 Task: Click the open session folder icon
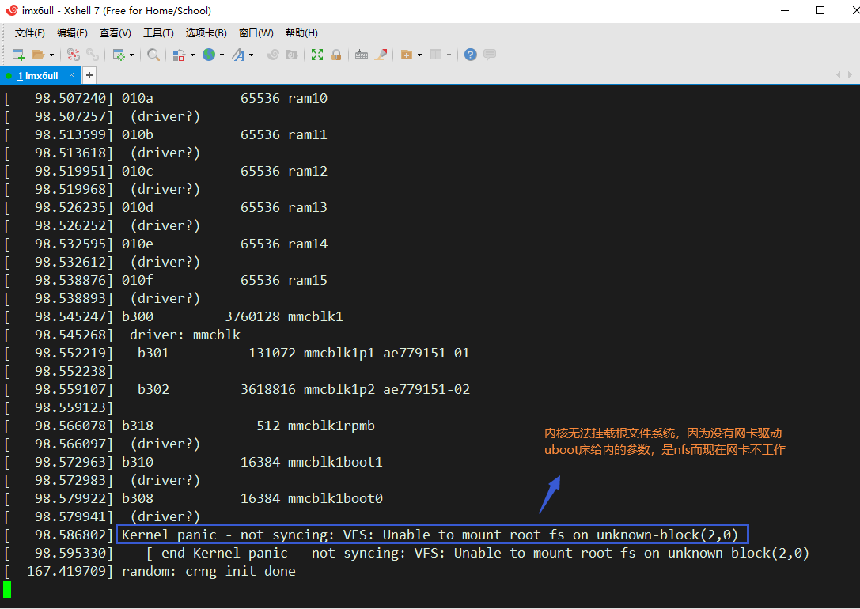[x=37, y=55]
